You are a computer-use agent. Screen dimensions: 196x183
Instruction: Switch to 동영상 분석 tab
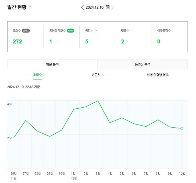(x=142, y=64)
